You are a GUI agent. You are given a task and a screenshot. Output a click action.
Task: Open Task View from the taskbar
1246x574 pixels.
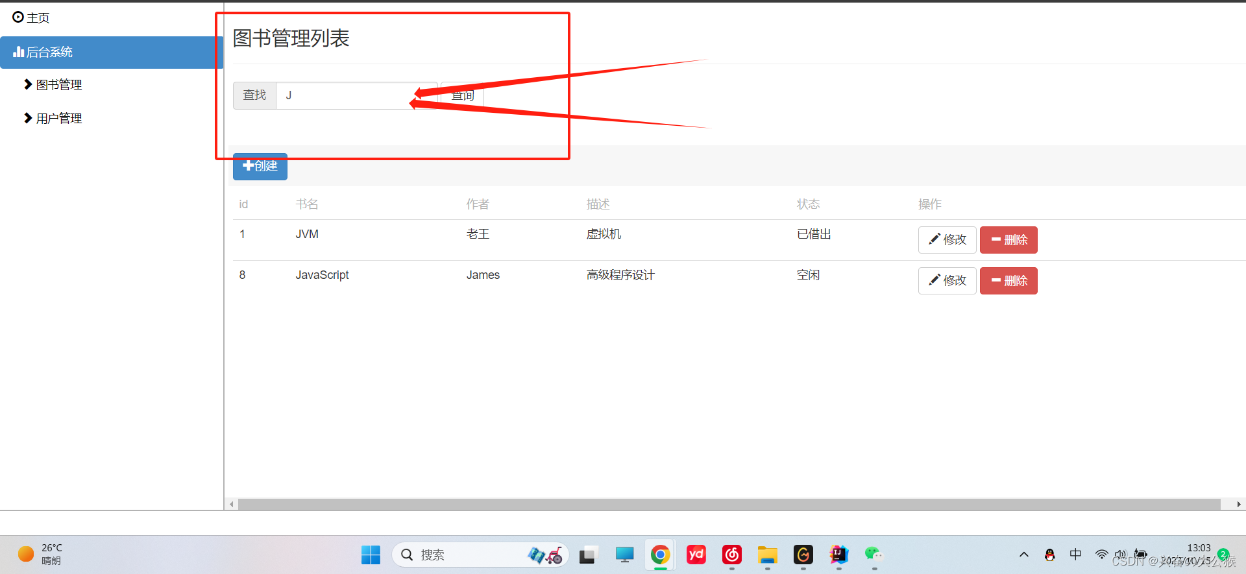(x=589, y=555)
